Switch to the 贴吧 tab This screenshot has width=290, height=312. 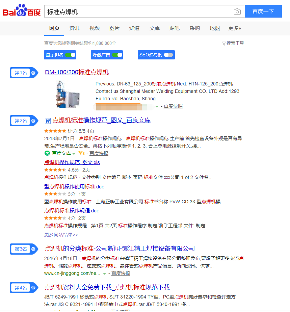pos(175,28)
